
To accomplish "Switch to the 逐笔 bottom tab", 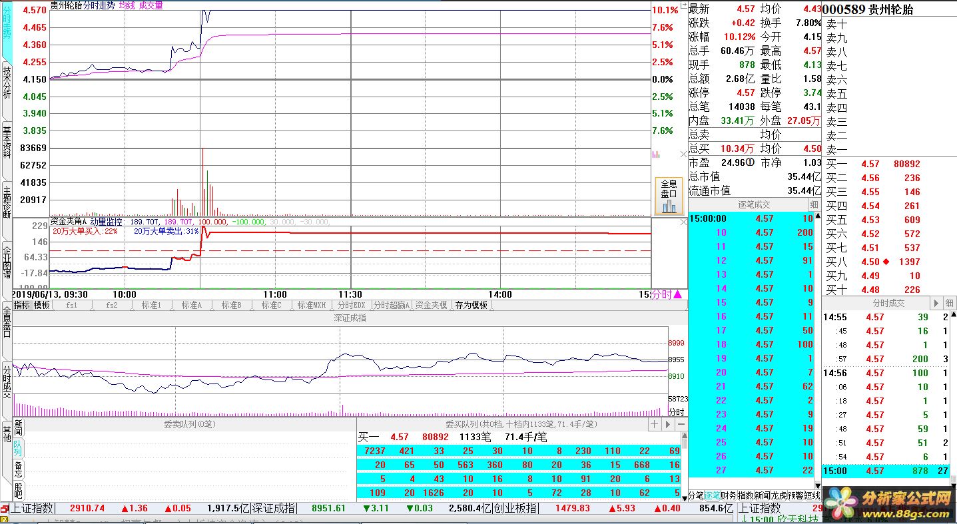I will [x=712, y=495].
